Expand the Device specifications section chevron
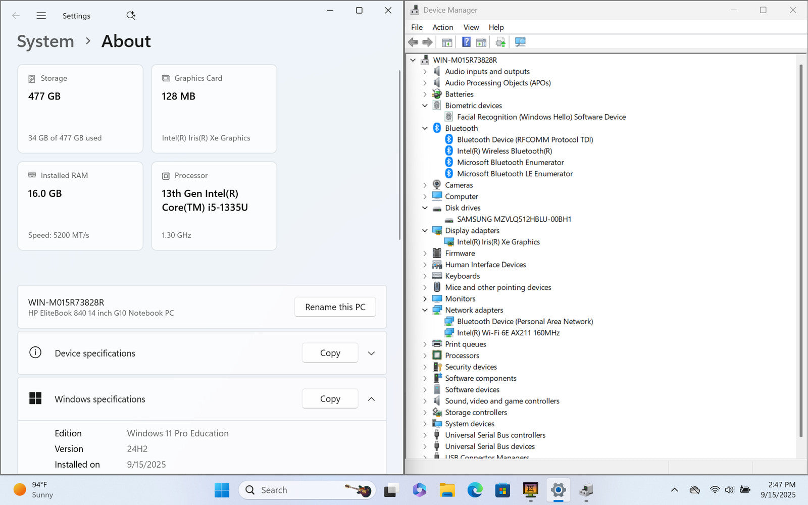808x505 pixels. [x=371, y=353]
